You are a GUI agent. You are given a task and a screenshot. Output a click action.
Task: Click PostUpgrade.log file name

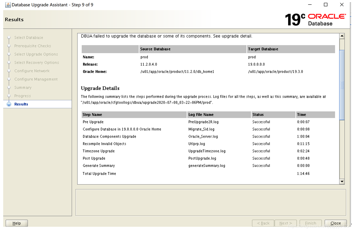point(202,158)
